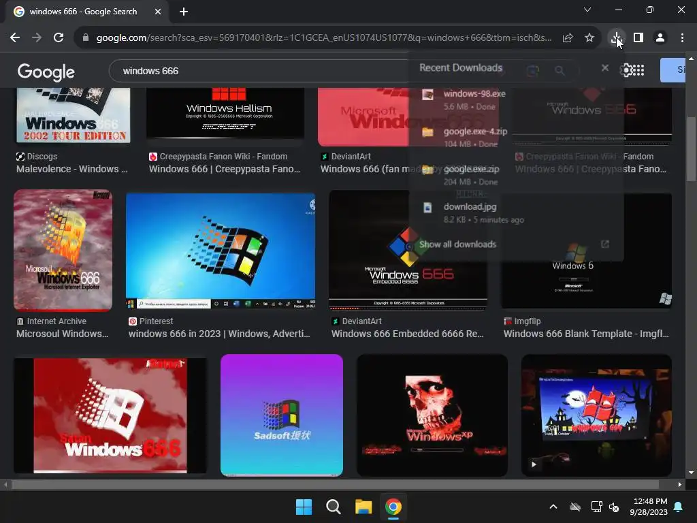The height and width of the screenshot is (523, 697).
Task: Go to the Google homepage logo
Action: click(x=46, y=72)
